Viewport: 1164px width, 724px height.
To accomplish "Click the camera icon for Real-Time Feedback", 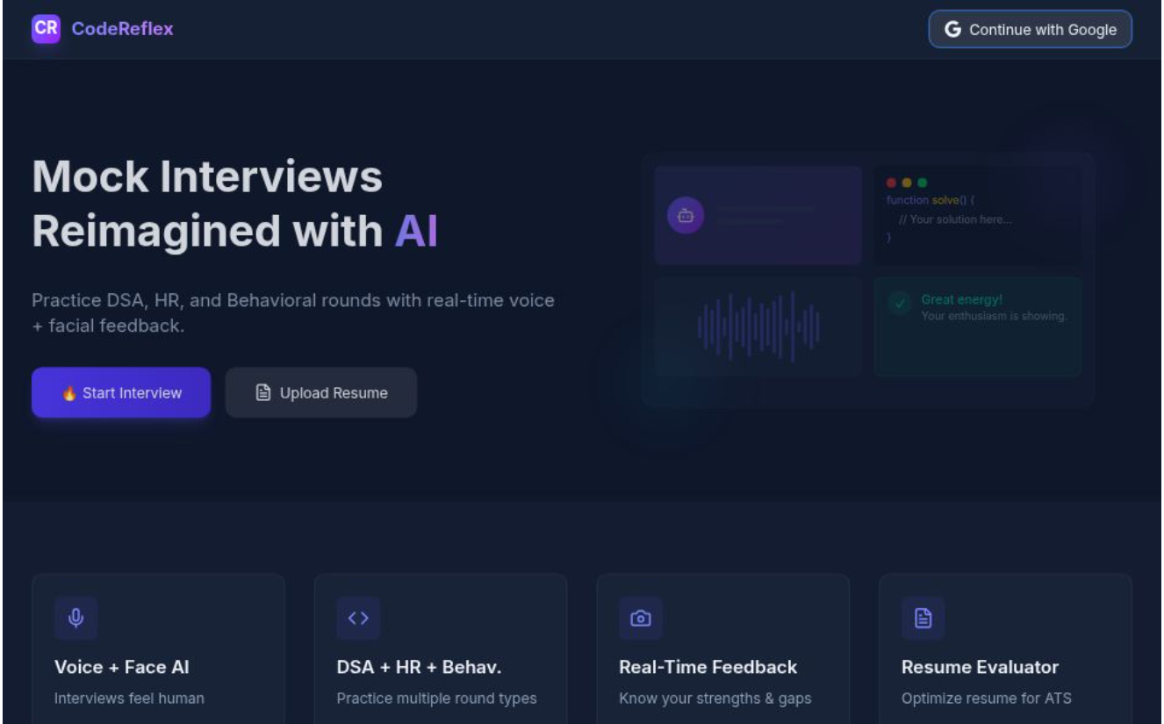I will coord(641,618).
